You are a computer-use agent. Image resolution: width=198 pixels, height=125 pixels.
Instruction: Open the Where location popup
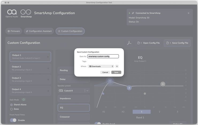tap(101, 66)
